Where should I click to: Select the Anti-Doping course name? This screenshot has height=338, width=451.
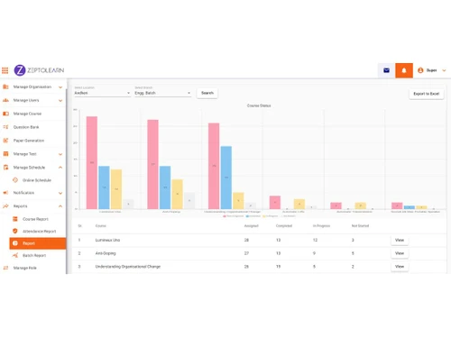(106, 253)
